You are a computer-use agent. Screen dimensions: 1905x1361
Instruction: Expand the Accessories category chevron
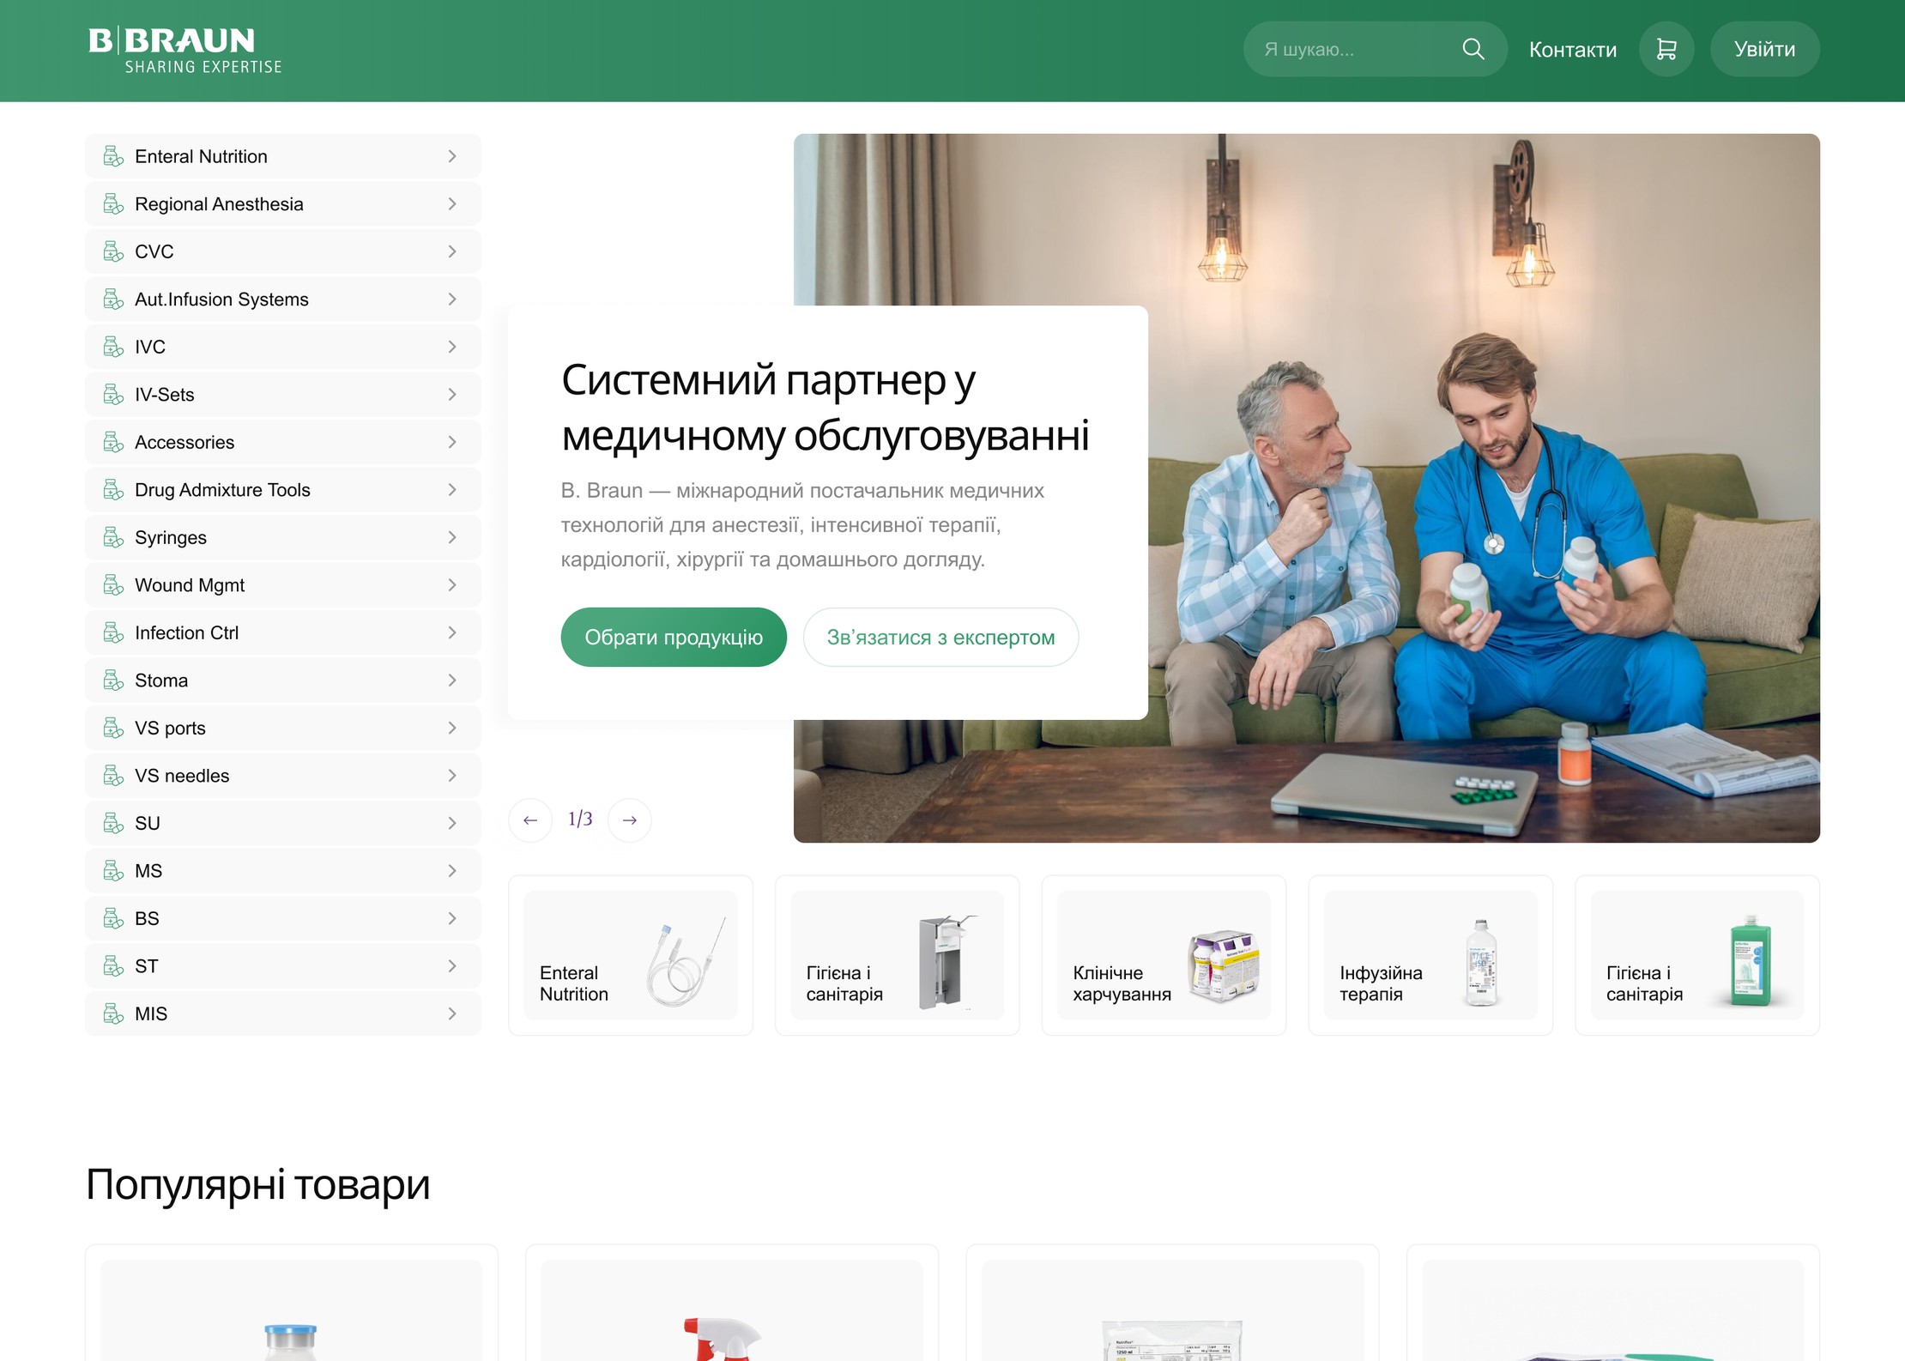pyautogui.click(x=452, y=442)
